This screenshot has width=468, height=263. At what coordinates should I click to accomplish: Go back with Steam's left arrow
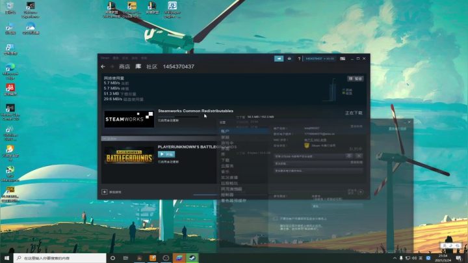coord(103,66)
